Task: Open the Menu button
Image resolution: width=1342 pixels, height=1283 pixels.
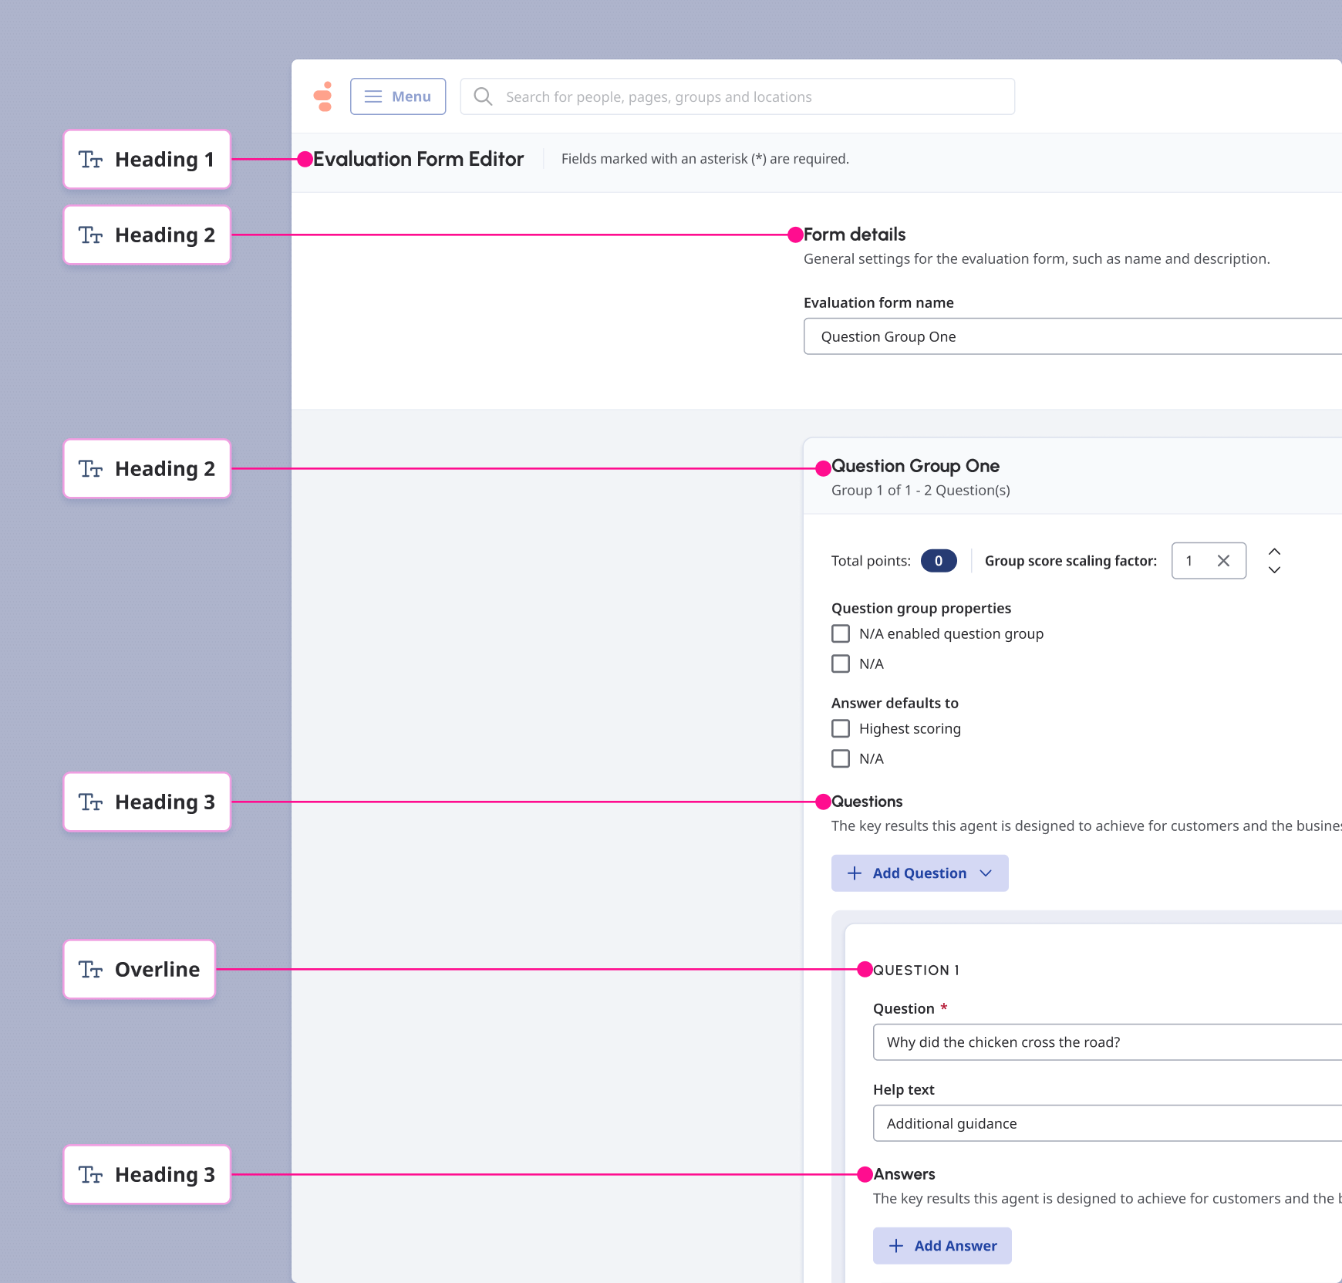Action: pos(398,96)
